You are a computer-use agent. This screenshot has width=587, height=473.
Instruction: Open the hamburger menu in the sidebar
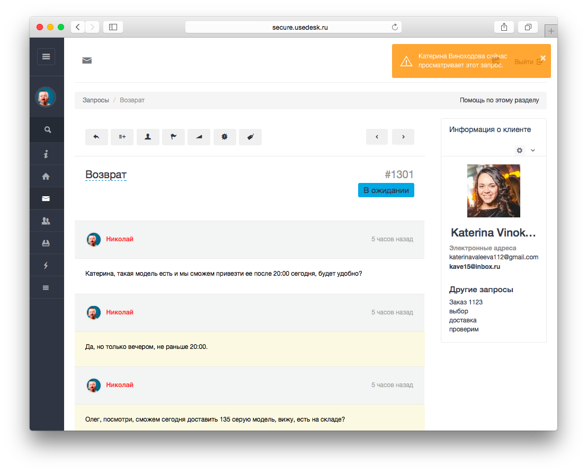pyautogui.click(x=46, y=57)
